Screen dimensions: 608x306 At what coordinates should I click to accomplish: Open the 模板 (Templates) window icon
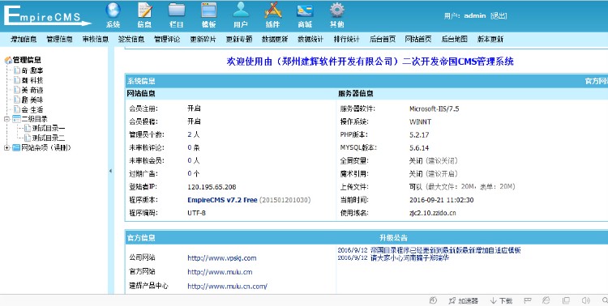(208, 11)
